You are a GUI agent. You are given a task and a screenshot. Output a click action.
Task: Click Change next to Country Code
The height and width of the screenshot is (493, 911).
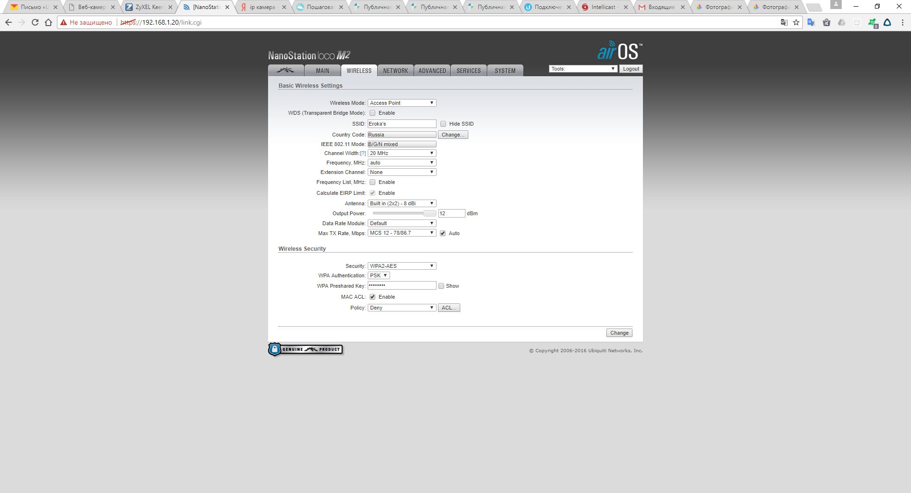click(453, 135)
